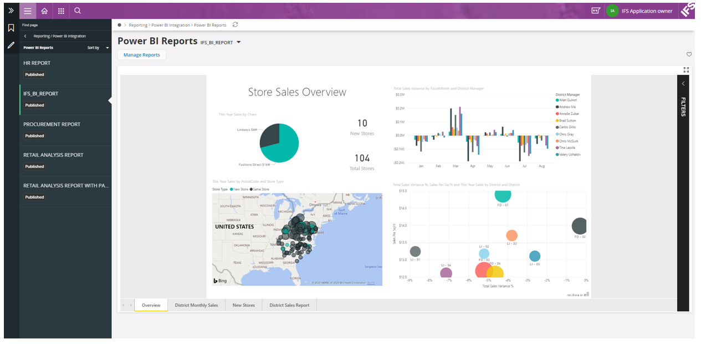Click the hamburger menu icon
The height and width of the screenshot is (344, 701).
click(x=28, y=11)
